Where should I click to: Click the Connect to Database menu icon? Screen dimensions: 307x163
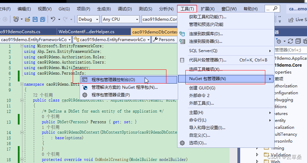coord(182,34)
